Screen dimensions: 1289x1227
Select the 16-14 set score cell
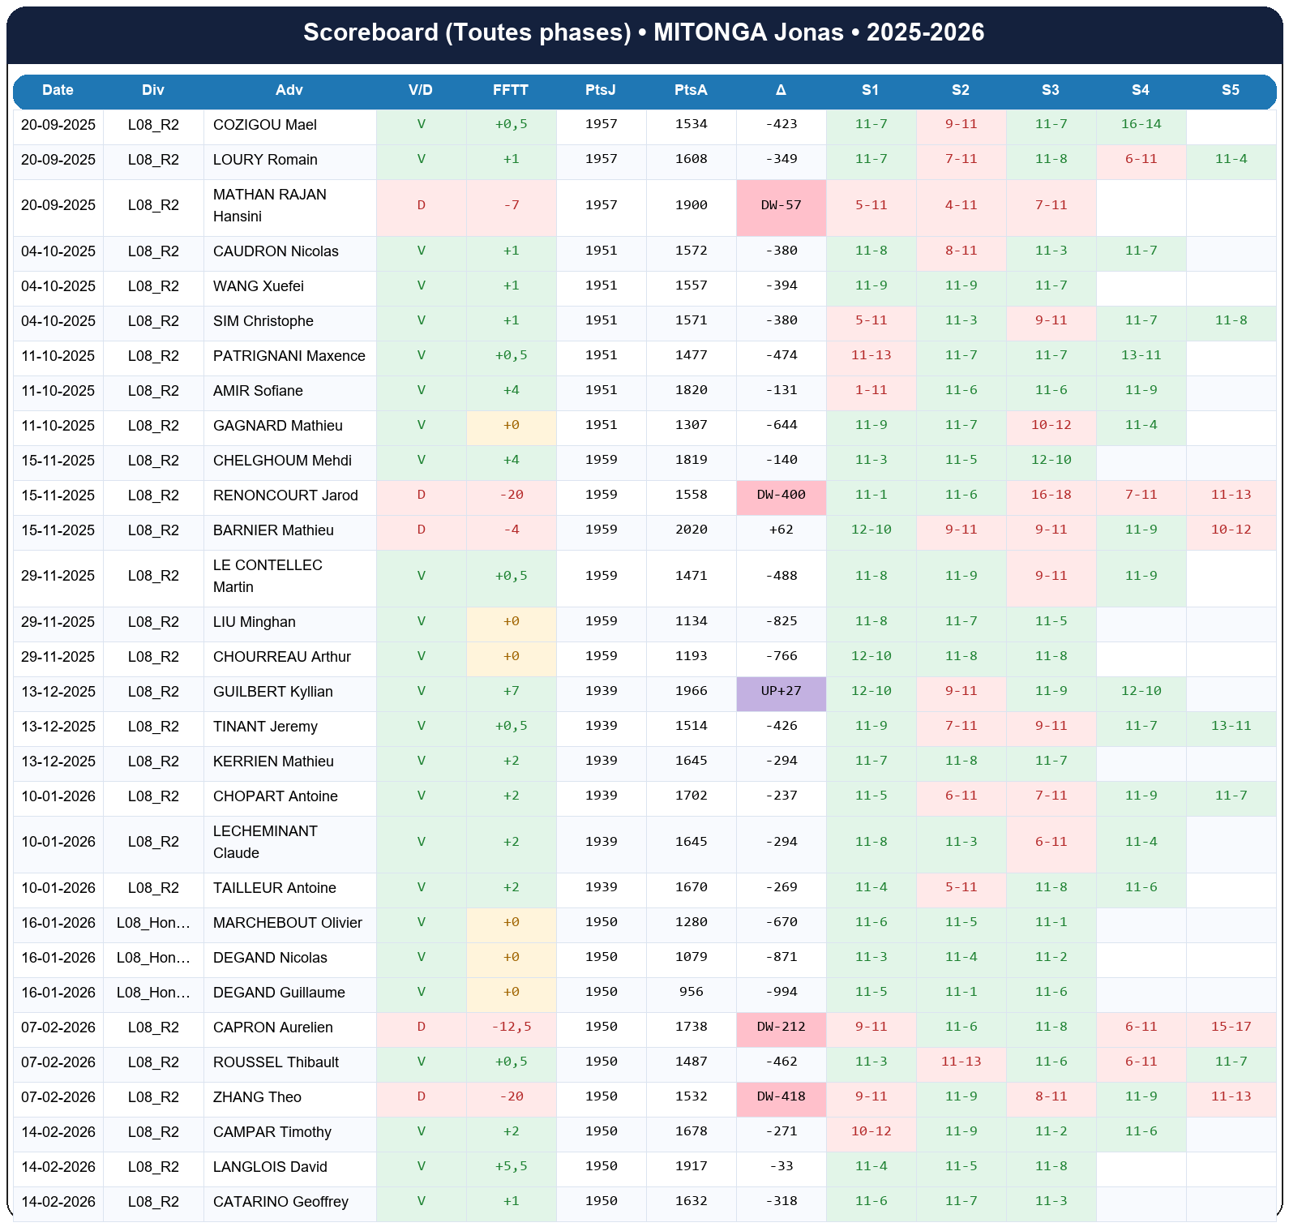[1141, 125]
